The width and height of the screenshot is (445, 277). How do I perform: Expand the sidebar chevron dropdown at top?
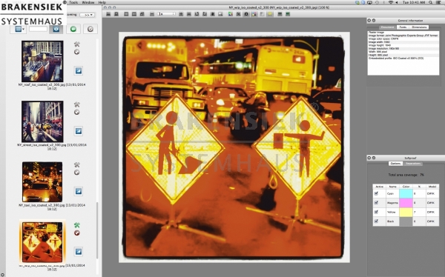[87, 15]
